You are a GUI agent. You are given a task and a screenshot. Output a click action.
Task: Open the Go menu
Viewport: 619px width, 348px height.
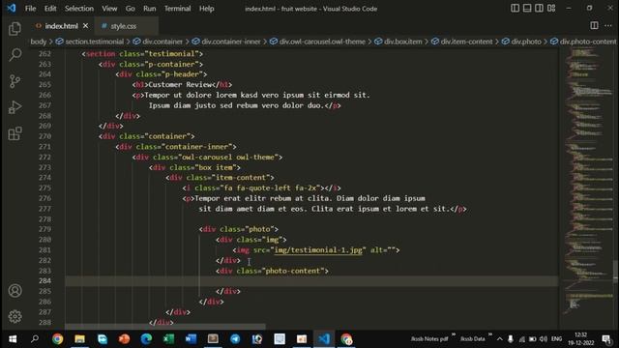tap(130, 9)
